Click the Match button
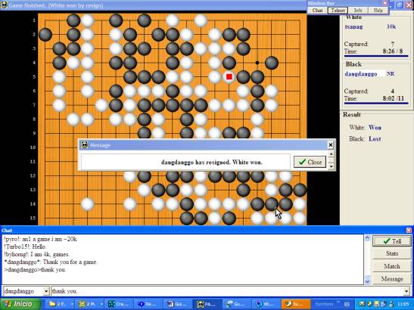 coord(392,266)
